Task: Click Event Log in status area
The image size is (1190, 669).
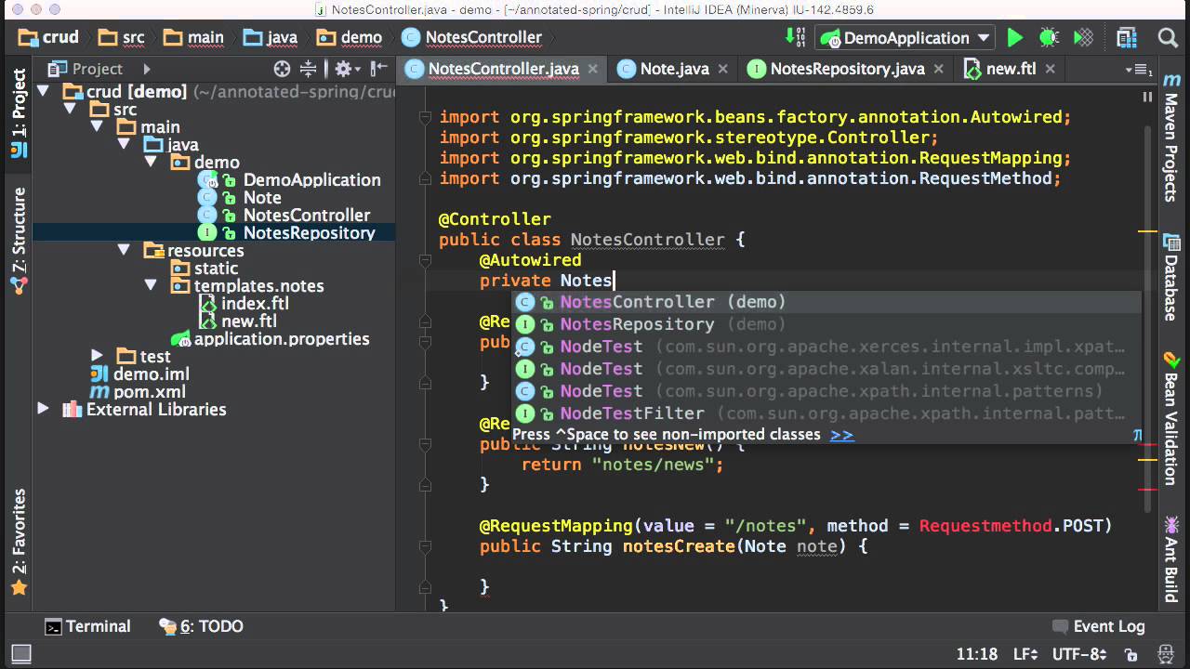Action: (1098, 626)
